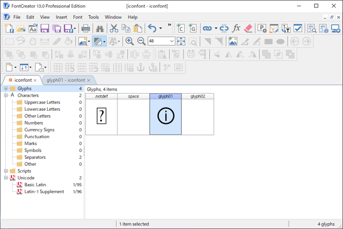Open Find with the binoculars icon
Image resolution: width=343 pixels, height=229 pixels.
coord(99,29)
